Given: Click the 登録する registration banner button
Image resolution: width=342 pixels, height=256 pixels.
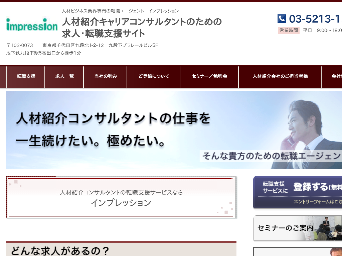Looking at the screenshot, I should pyautogui.click(x=298, y=192).
